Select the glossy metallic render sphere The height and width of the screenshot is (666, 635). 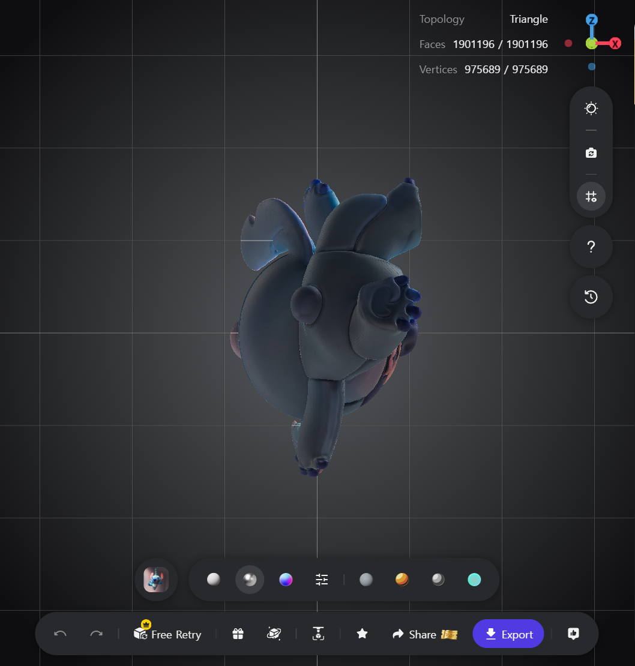[250, 580]
